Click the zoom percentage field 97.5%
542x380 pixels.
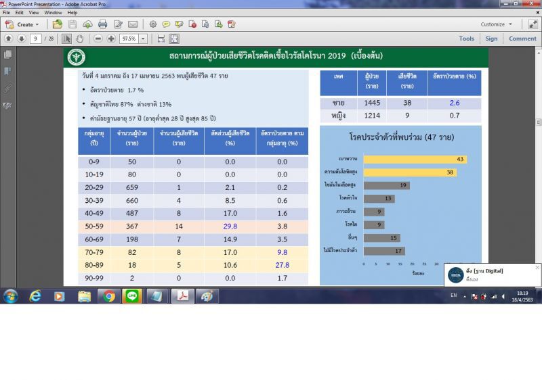129,39
